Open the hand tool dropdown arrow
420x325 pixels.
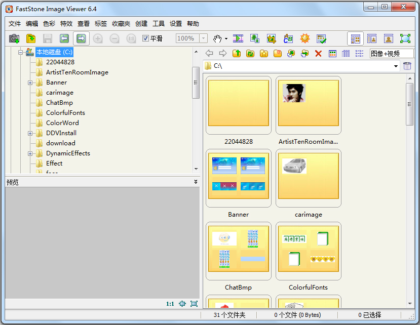tap(226, 39)
